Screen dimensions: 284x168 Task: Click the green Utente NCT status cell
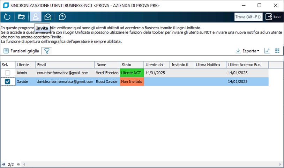[132, 73]
